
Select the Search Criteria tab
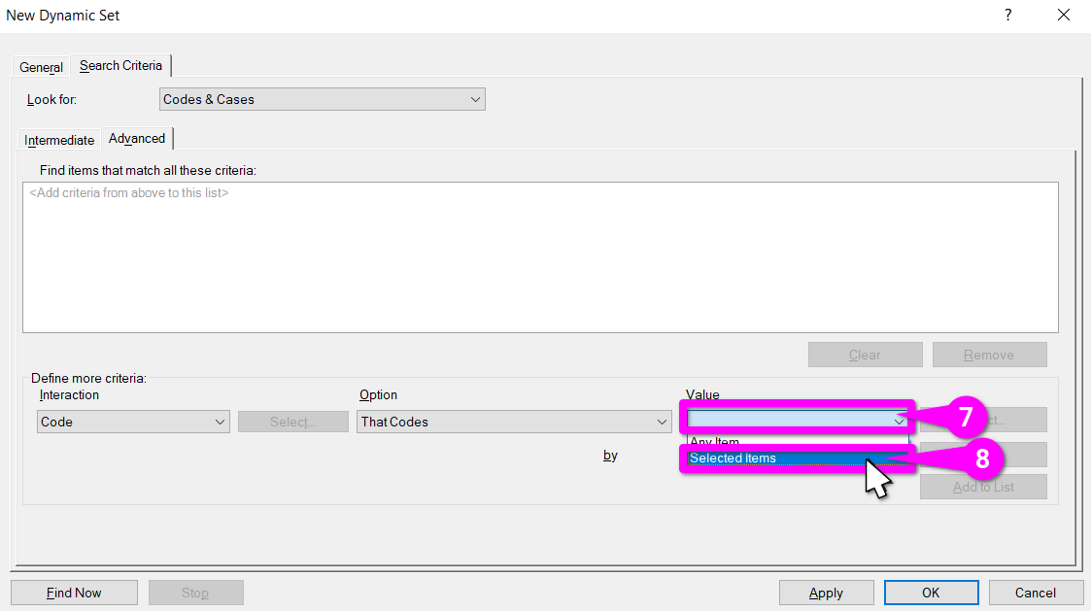tap(120, 66)
